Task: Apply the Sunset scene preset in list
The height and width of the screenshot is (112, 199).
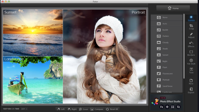Action: pyautogui.click(x=167, y=55)
